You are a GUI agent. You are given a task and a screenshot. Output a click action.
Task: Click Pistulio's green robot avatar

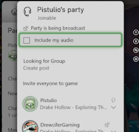coord(30,104)
